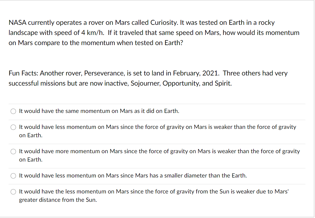
Task: Choose radio for 'less momentum' due to weaker Mars gravity
Action: (x=13, y=127)
